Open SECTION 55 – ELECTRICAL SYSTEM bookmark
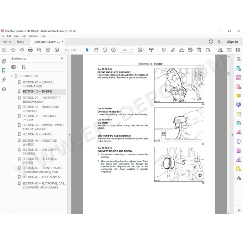 point(40,161)
